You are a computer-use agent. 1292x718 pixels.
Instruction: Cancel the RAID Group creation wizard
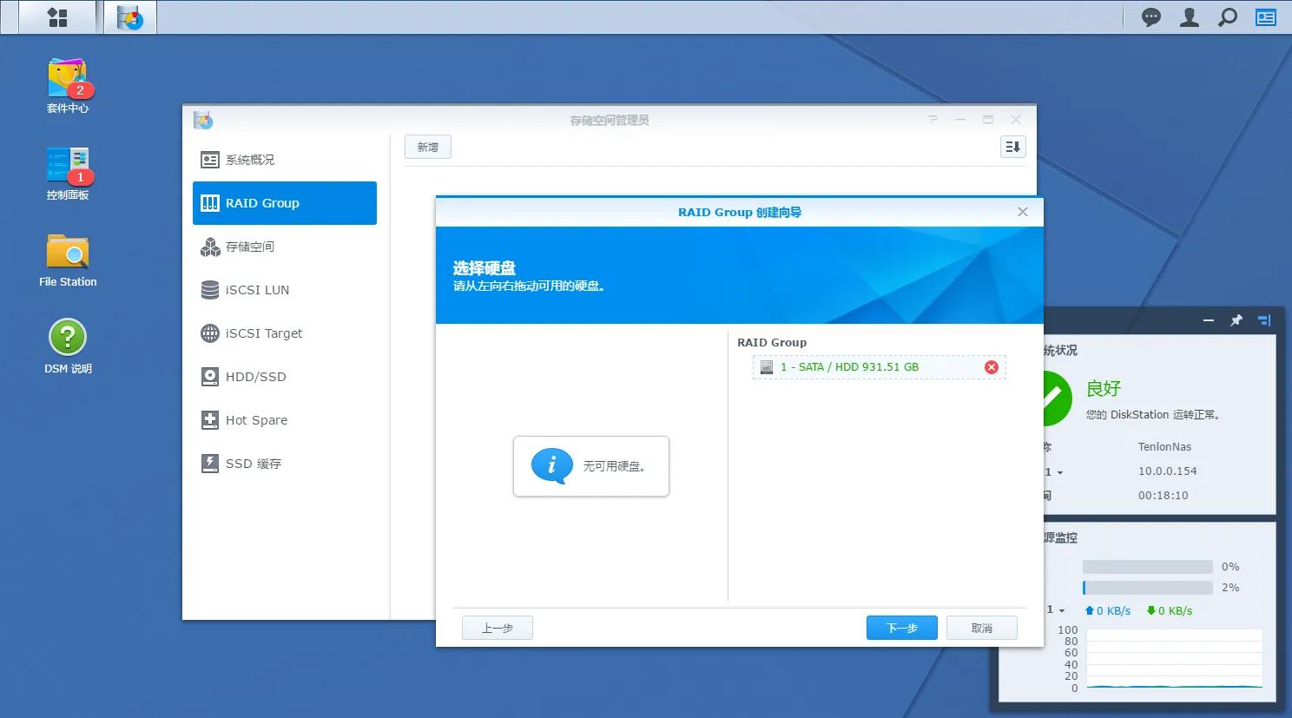[x=981, y=627]
